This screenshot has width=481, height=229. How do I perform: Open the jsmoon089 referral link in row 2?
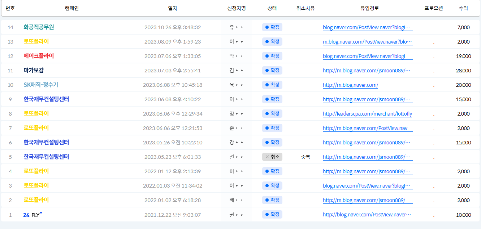[368, 200]
